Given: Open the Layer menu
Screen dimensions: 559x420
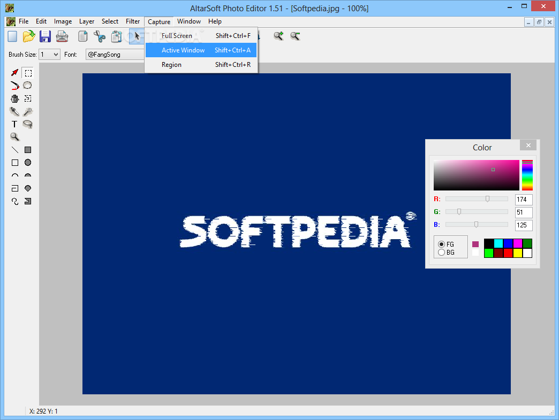Looking at the screenshot, I should point(87,21).
